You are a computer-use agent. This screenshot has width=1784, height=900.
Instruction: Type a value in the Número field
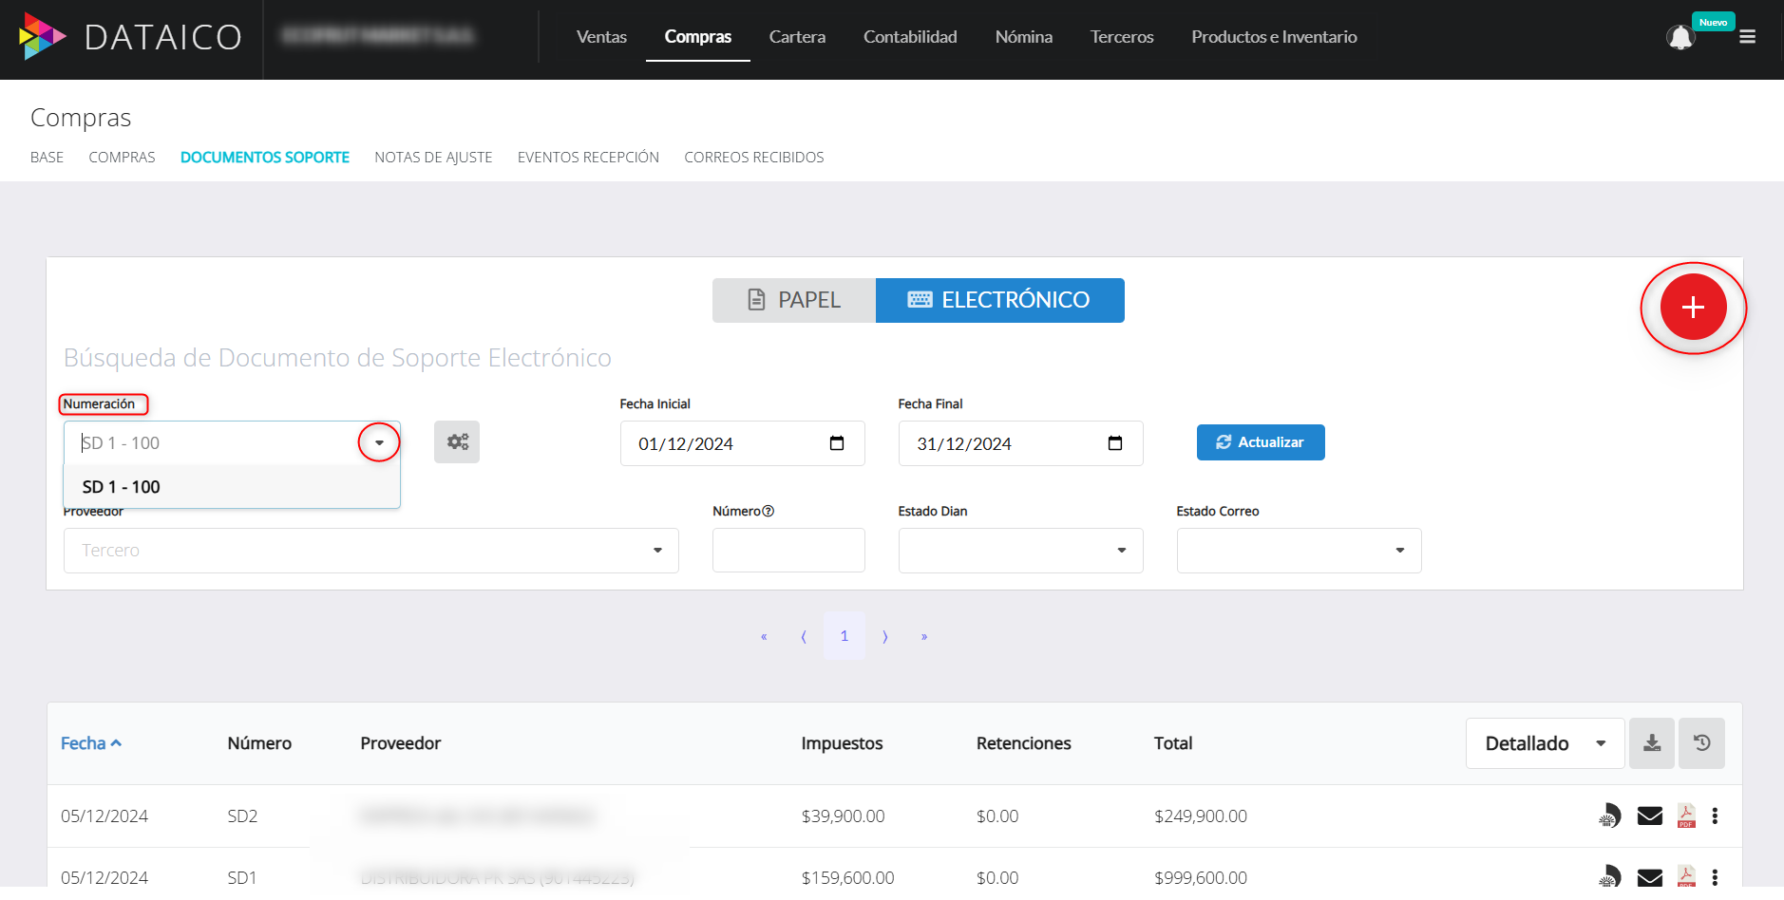(x=788, y=550)
